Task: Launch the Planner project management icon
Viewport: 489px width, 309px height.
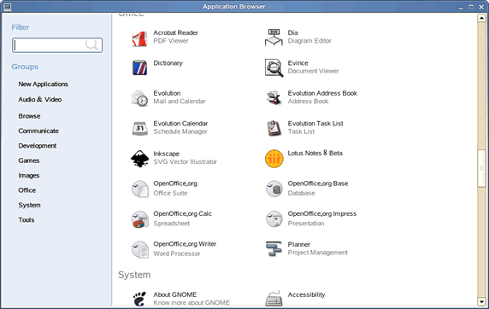Action: coord(274,249)
